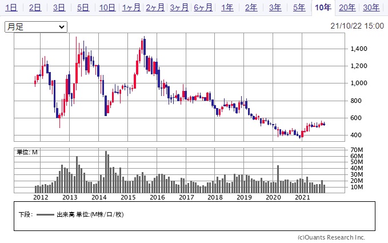Show the 3年 chart range
The image size is (388, 243).
pos(275,7)
